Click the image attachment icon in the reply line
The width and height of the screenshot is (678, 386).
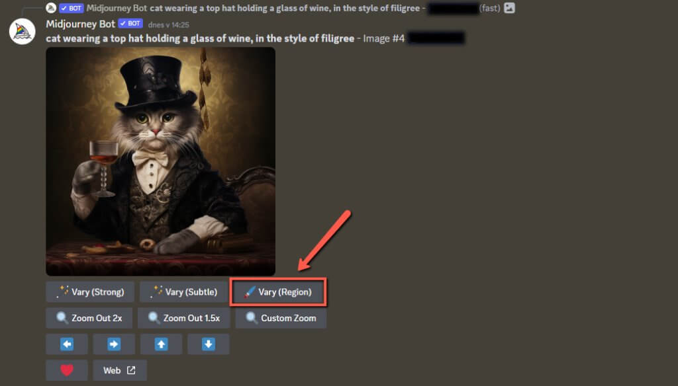[x=509, y=8]
